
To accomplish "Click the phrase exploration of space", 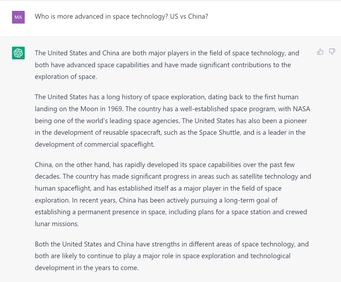I will point(66,77).
